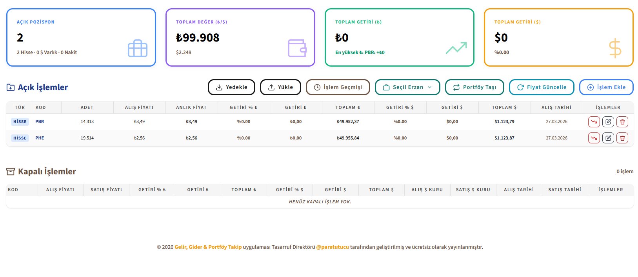Click the briefcase icon in Açık Pozisyon card
Viewport: 638px width, 277px height.
click(138, 49)
